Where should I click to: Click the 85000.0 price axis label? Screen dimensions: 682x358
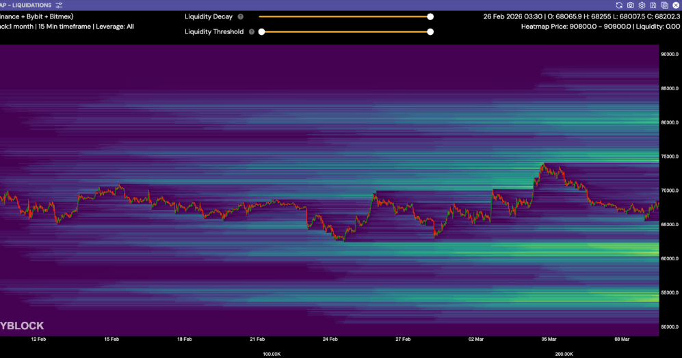670,88
